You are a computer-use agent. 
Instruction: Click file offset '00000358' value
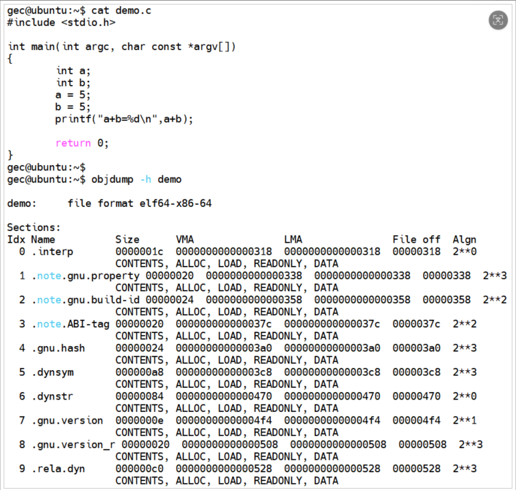[x=447, y=300]
